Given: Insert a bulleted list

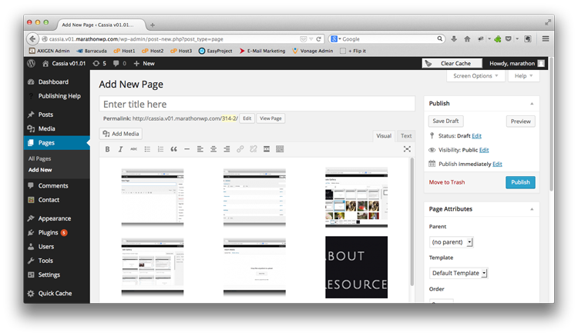Looking at the screenshot, I should 147,149.
